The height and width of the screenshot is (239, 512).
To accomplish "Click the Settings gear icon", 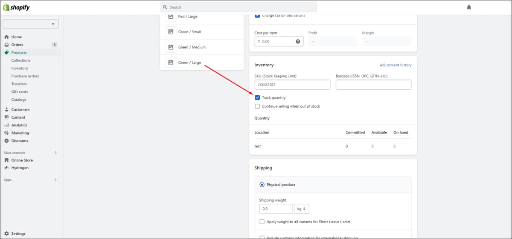I will (x=6, y=234).
